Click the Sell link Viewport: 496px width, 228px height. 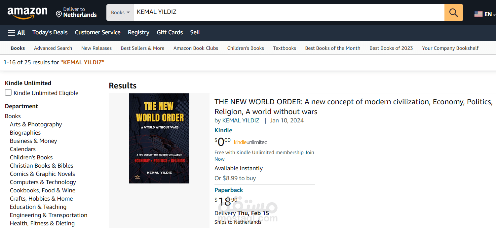pyautogui.click(x=195, y=32)
